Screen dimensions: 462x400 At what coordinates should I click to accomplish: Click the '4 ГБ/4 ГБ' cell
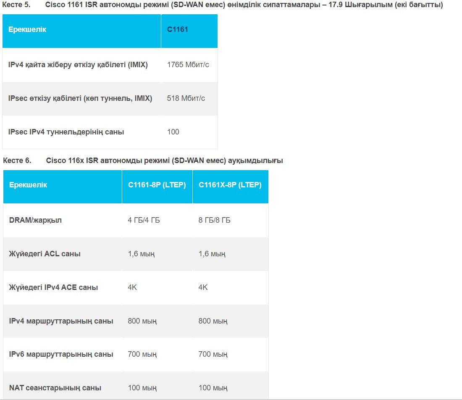[144, 220]
